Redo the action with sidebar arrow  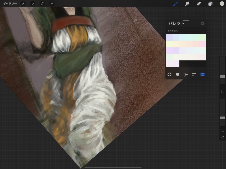click(x=223, y=137)
